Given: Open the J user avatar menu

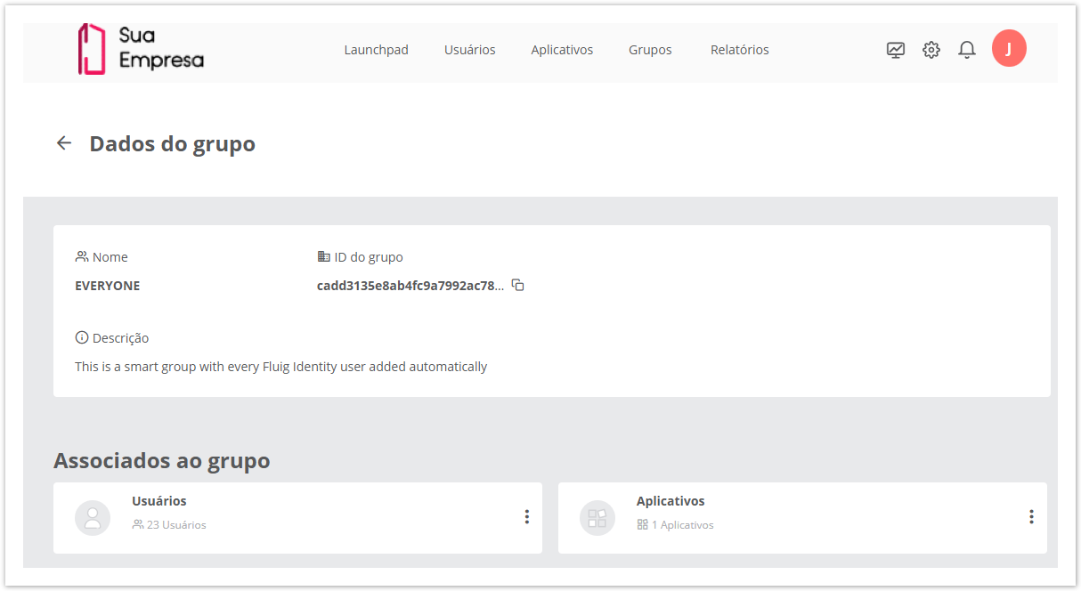Looking at the screenshot, I should [x=1009, y=49].
